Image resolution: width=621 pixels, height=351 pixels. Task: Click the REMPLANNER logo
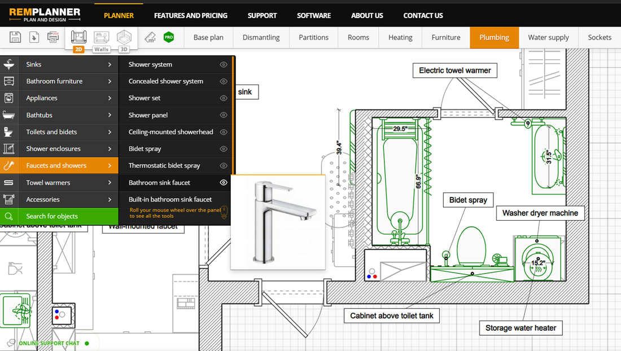click(45, 15)
